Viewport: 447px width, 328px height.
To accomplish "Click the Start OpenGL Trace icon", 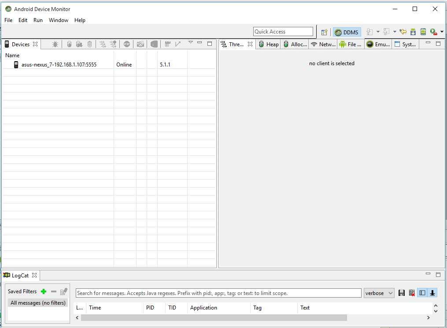I will (x=178, y=44).
